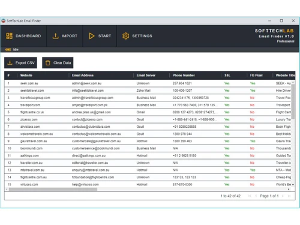Click the Export CSV button
The height and width of the screenshot is (225, 300).
coord(20,63)
